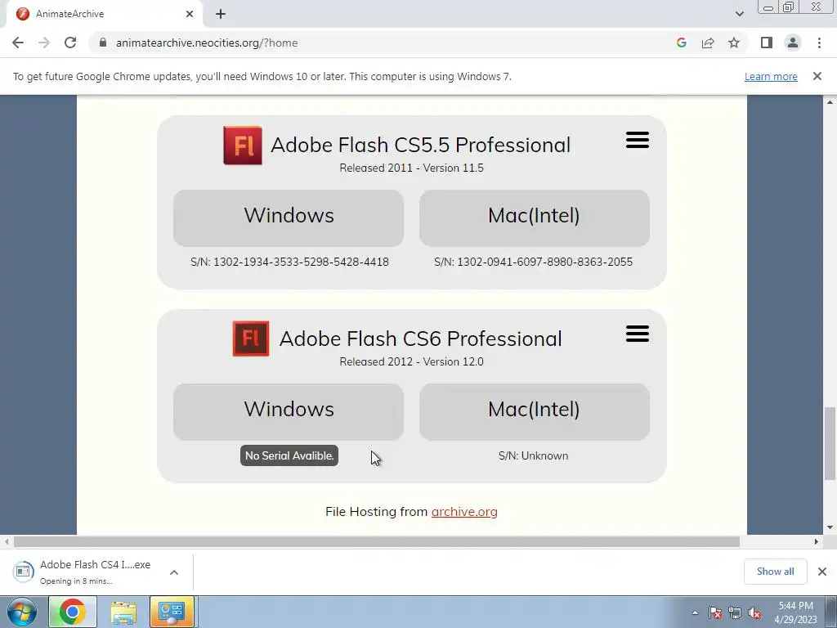Screen dimensions: 837x628
Task: Show all downloads
Action: 775,572
